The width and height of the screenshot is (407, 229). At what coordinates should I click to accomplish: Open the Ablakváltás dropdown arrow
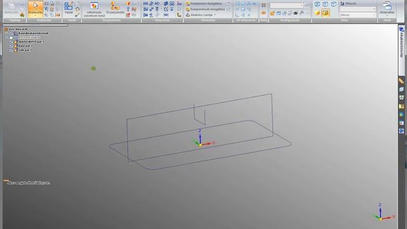click(x=387, y=15)
